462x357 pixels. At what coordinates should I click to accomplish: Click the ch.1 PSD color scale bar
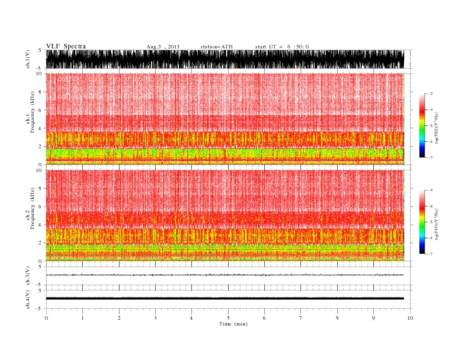tap(422, 125)
